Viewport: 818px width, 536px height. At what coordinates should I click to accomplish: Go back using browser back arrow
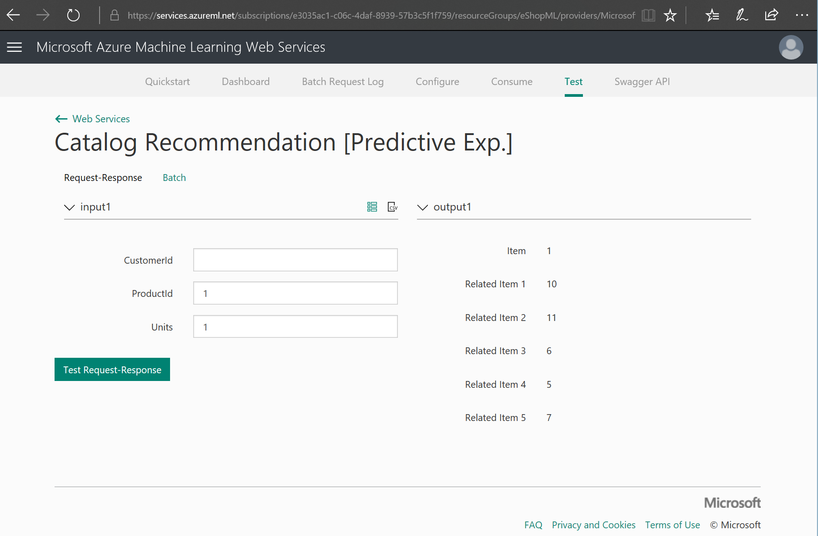pyautogui.click(x=14, y=15)
